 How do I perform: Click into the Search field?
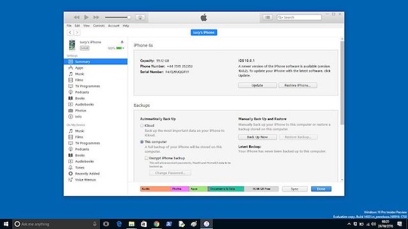pos(299,17)
